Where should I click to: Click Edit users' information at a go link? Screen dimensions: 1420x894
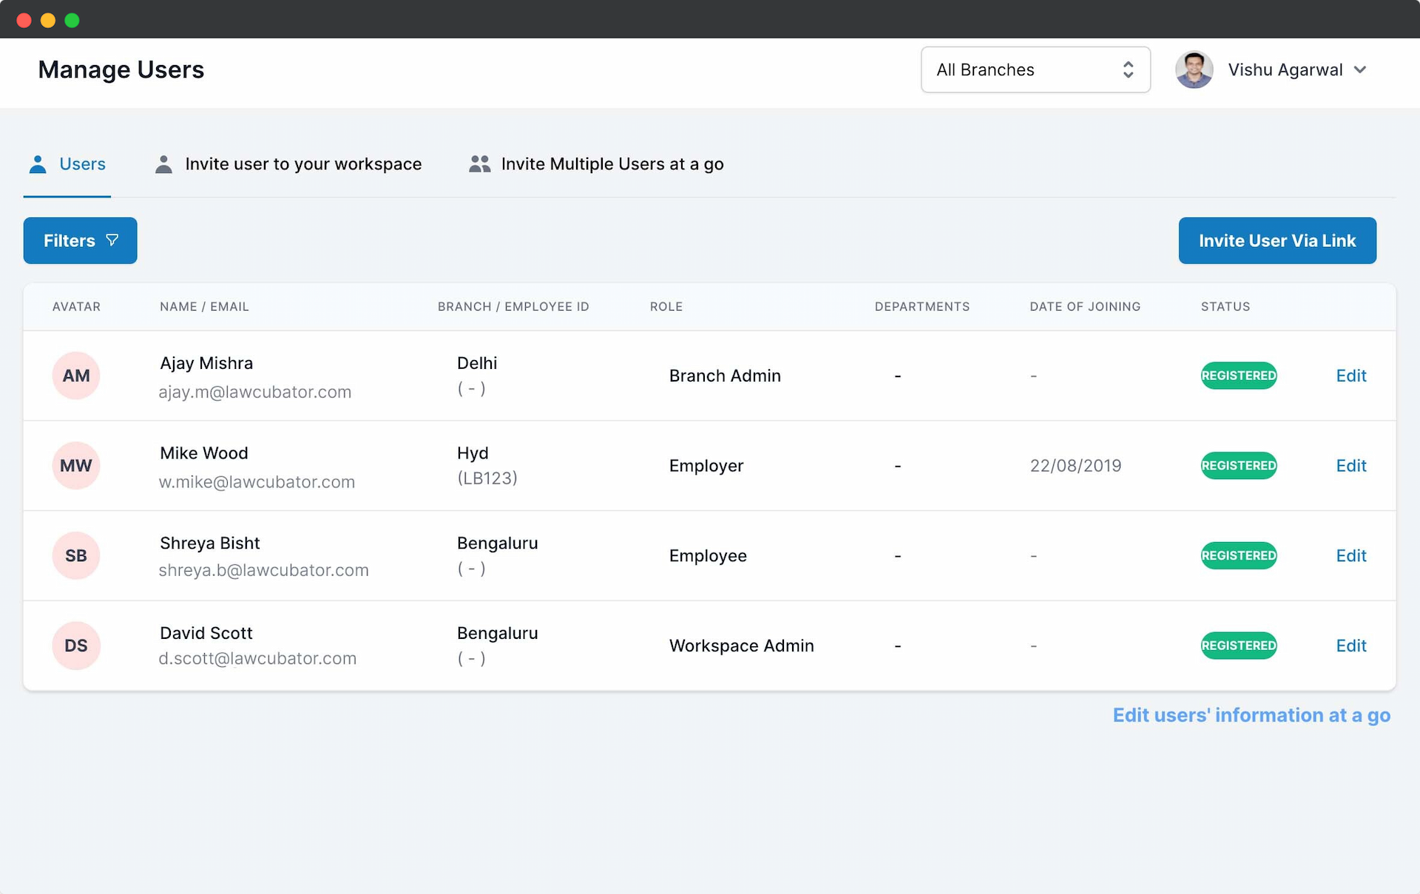[x=1252, y=715]
